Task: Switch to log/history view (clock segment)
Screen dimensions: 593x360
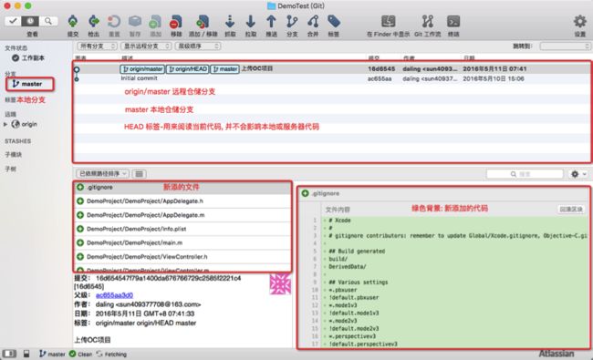Action: coord(30,21)
